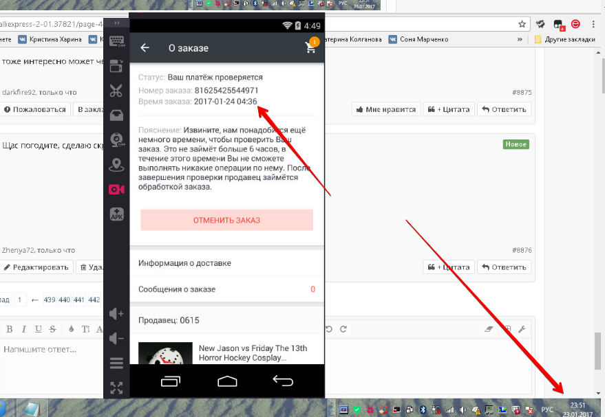Toggle the emulator keyboard icon
This screenshot has width=605, height=417.
[116, 41]
